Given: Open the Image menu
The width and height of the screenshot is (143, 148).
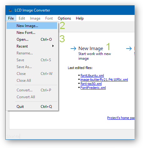Looking at the screenshot, I should (x=35, y=18).
